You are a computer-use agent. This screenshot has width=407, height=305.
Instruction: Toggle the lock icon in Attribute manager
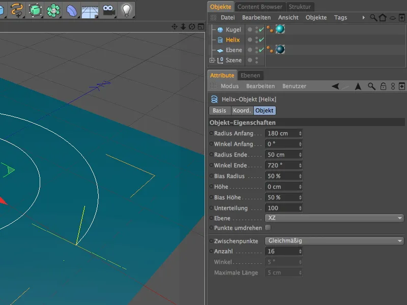[x=383, y=86]
